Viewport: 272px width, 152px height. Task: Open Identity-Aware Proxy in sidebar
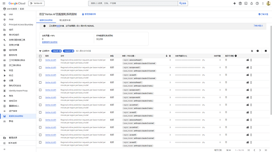tap(18, 91)
